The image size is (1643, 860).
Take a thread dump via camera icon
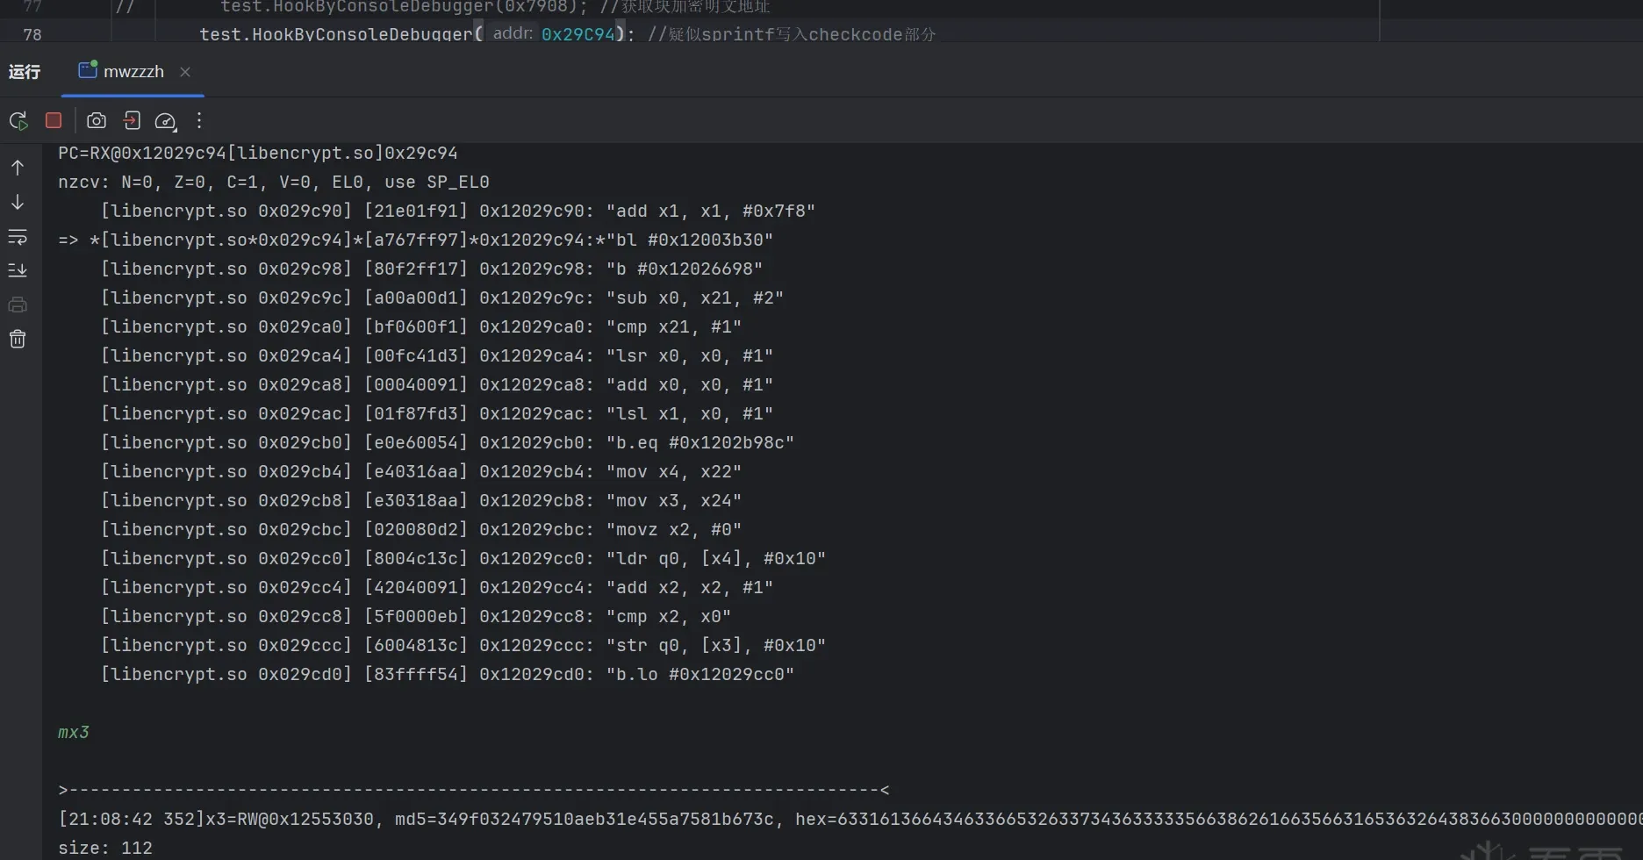pos(97,120)
